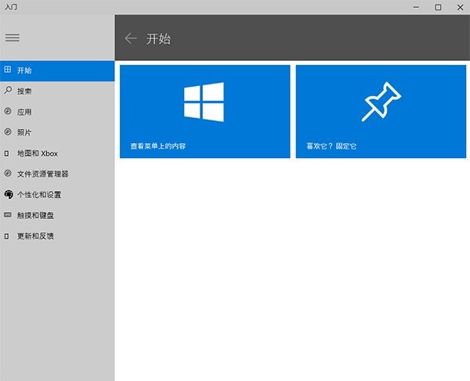Click the 入门 window title text
470x381 pixels.
click(12, 6)
